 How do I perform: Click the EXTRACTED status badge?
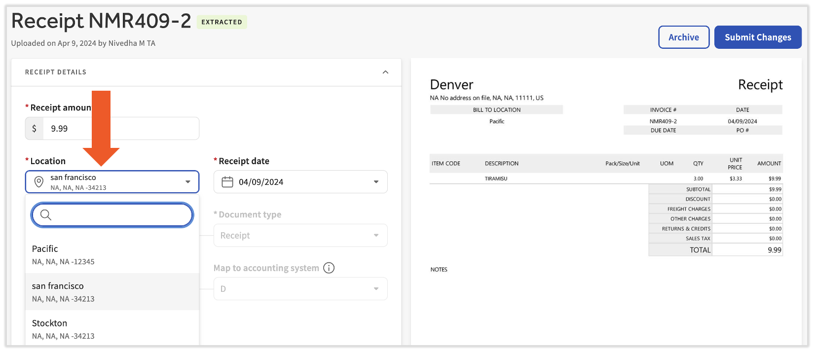222,22
